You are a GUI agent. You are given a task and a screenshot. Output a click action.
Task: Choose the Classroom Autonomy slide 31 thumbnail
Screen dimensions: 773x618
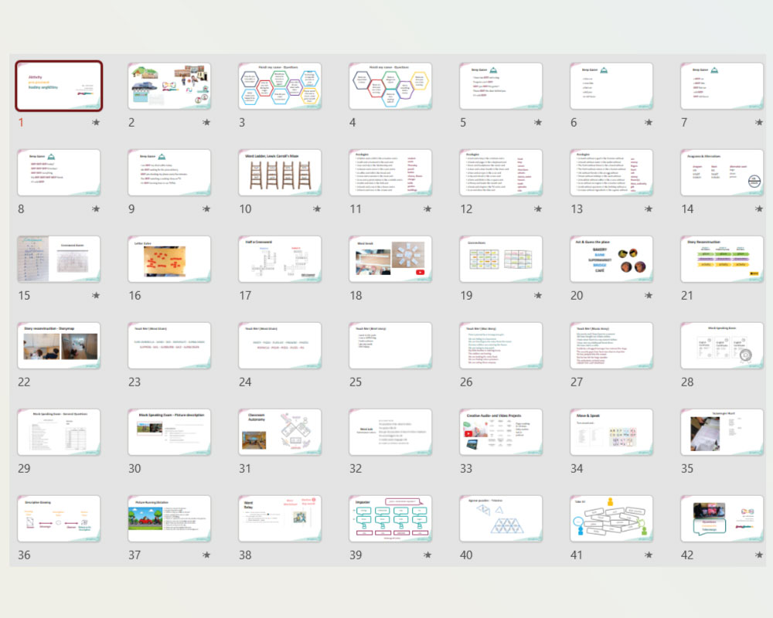click(280, 432)
